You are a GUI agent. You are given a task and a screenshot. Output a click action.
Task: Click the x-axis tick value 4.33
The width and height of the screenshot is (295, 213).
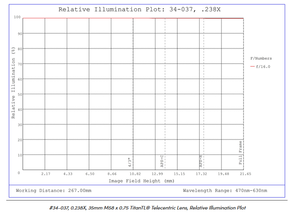tap(68, 174)
